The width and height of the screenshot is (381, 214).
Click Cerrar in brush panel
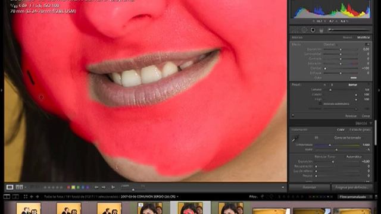point(366,116)
